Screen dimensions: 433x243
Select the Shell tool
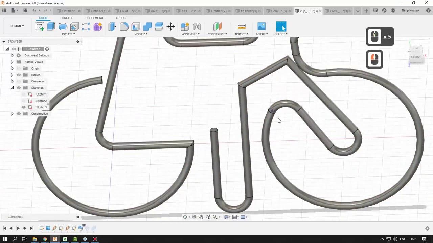click(136, 26)
